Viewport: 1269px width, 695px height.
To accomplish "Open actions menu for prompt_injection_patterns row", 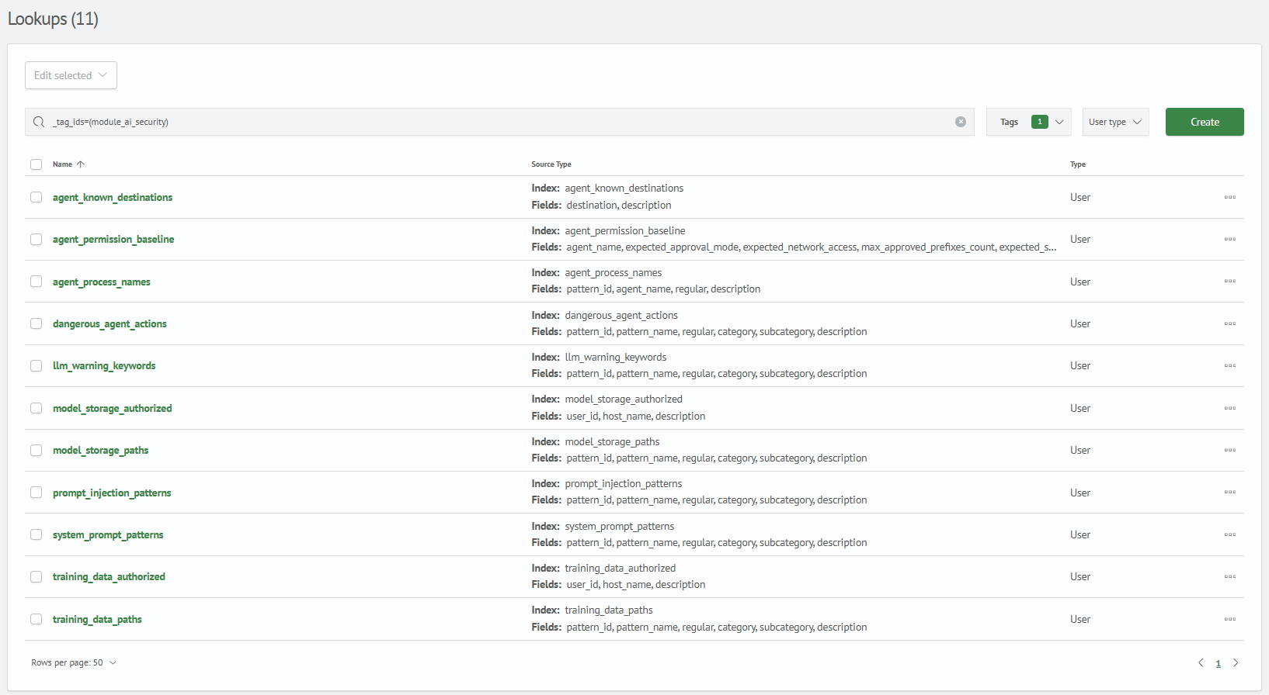I will tap(1229, 493).
